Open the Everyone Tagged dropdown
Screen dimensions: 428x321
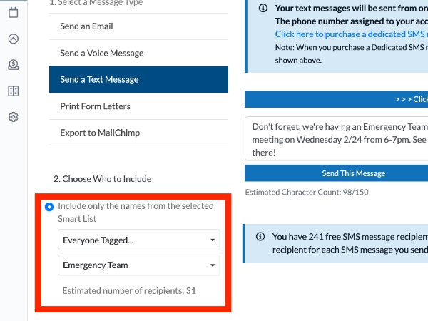pyautogui.click(x=138, y=240)
